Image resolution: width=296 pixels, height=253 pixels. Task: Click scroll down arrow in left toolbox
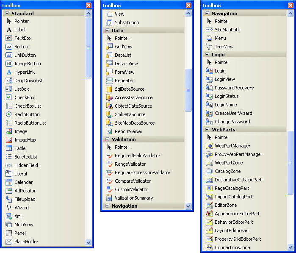coord(88,242)
